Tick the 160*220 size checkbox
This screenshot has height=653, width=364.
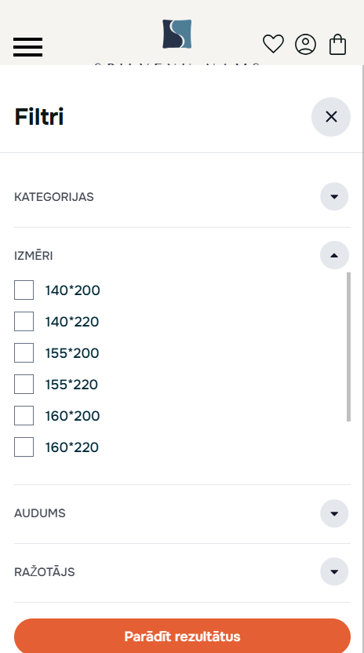(x=24, y=447)
